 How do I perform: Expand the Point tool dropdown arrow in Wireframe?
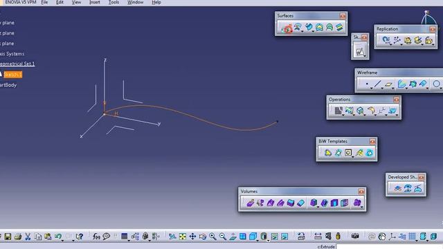point(371,89)
